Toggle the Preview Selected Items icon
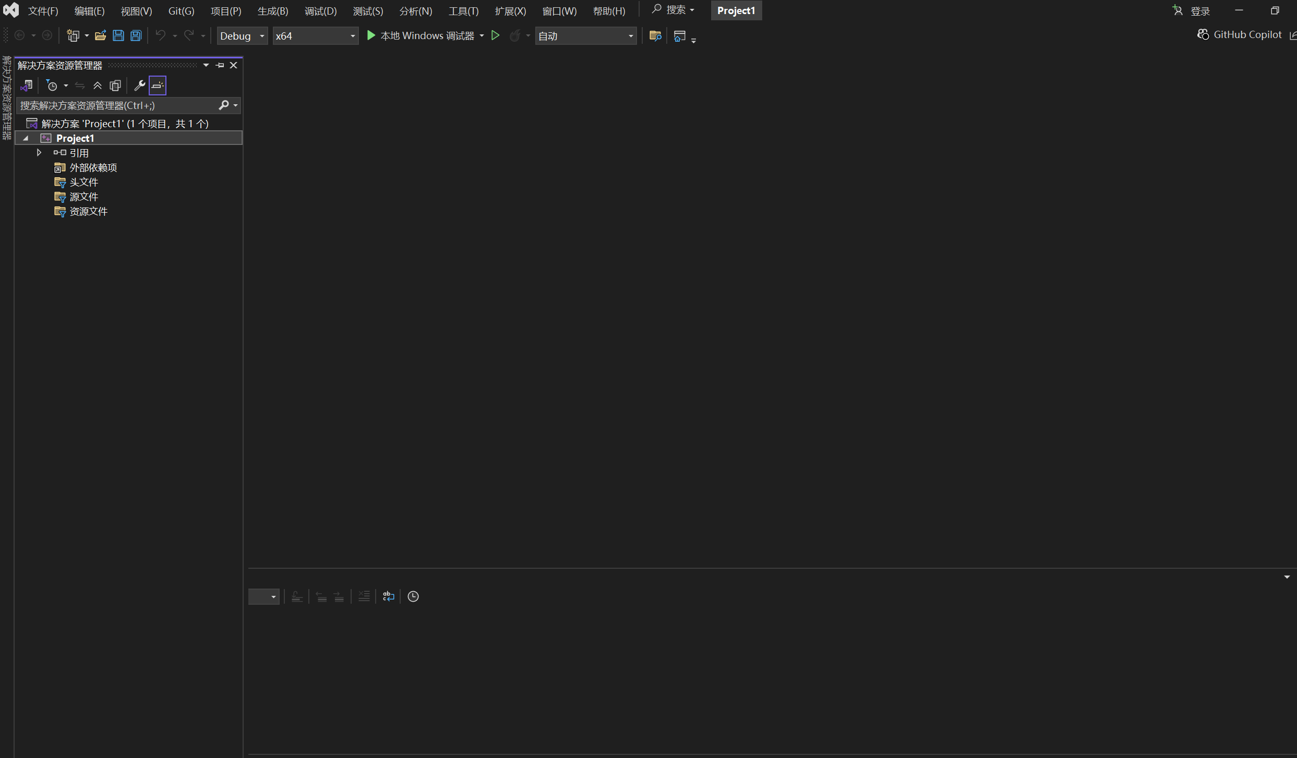 [157, 85]
